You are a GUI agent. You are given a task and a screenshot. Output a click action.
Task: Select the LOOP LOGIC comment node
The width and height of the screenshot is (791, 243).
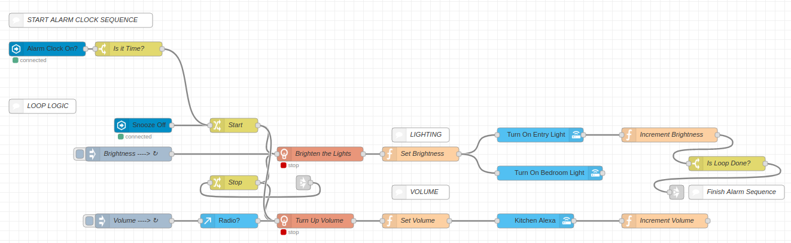[x=43, y=106]
